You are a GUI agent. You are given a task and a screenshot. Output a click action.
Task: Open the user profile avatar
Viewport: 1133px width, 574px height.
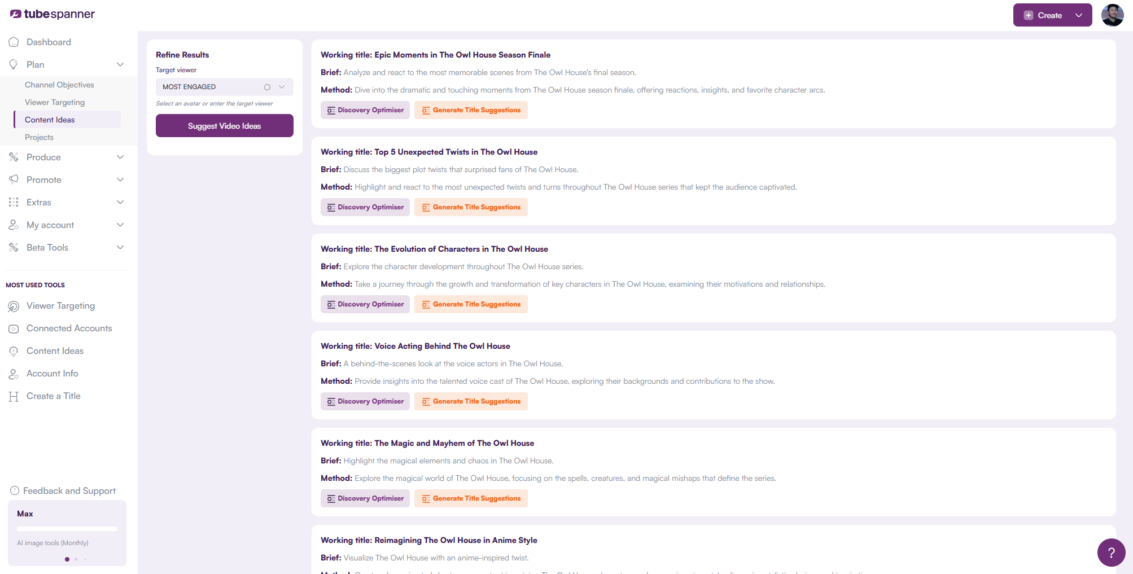1112,15
